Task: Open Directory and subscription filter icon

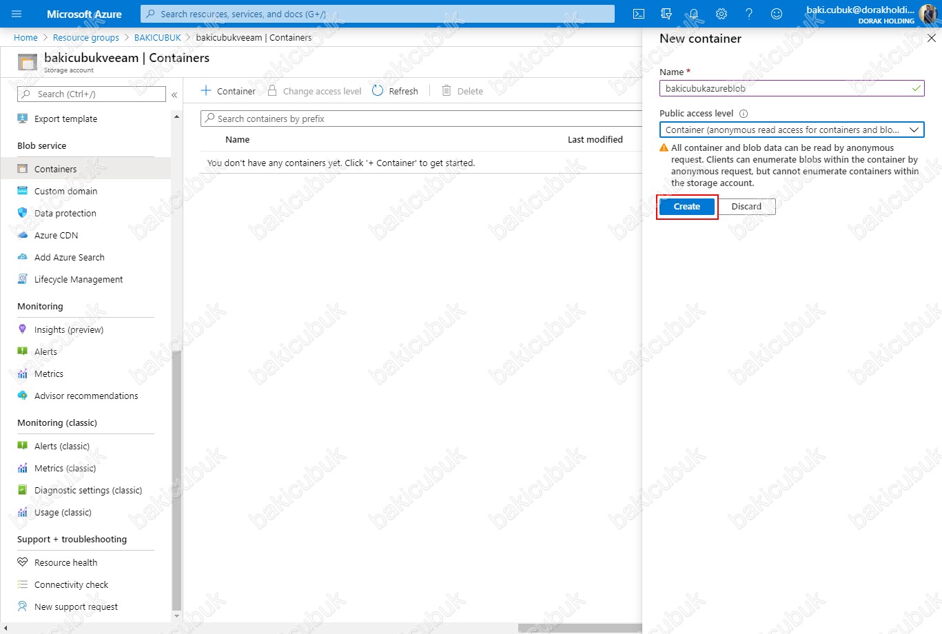Action: click(x=666, y=14)
